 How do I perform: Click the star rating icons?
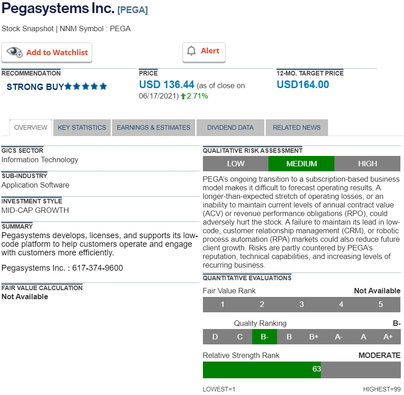[x=86, y=86]
